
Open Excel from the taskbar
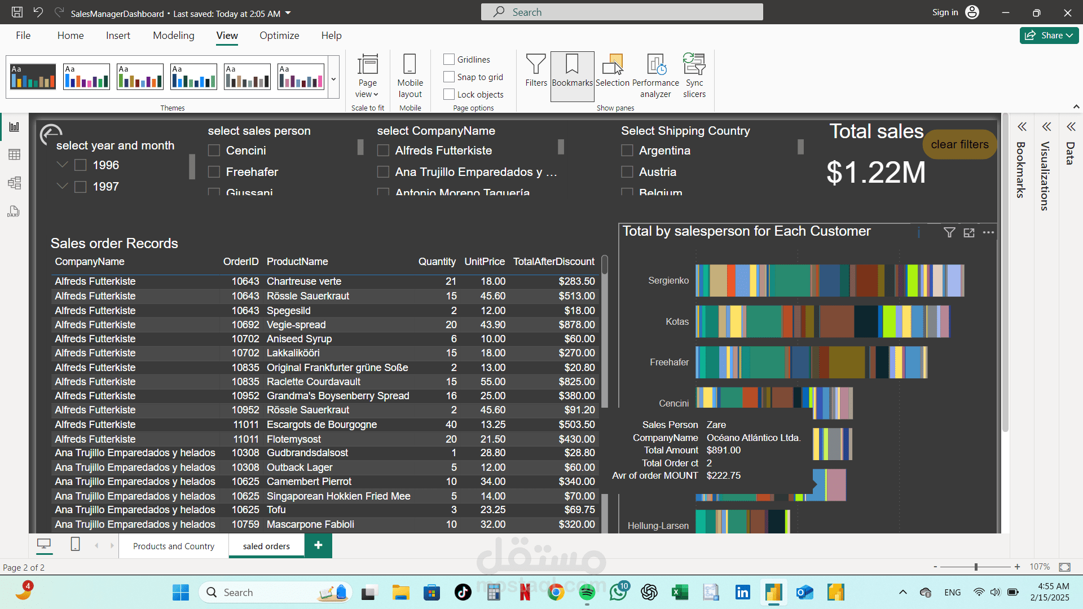tap(680, 592)
